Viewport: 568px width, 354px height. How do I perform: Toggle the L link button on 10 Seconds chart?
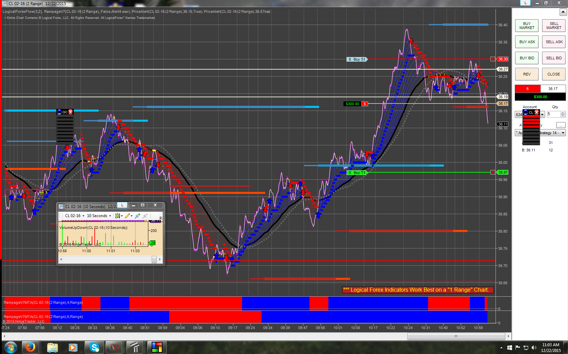click(122, 205)
